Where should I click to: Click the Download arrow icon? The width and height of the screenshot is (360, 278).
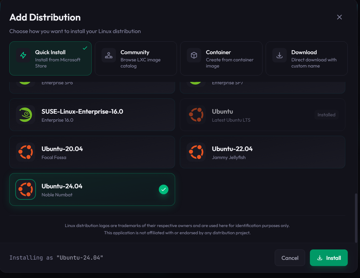[279, 55]
